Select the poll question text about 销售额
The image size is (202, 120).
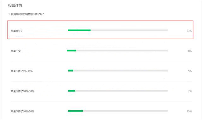click(26, 14)
